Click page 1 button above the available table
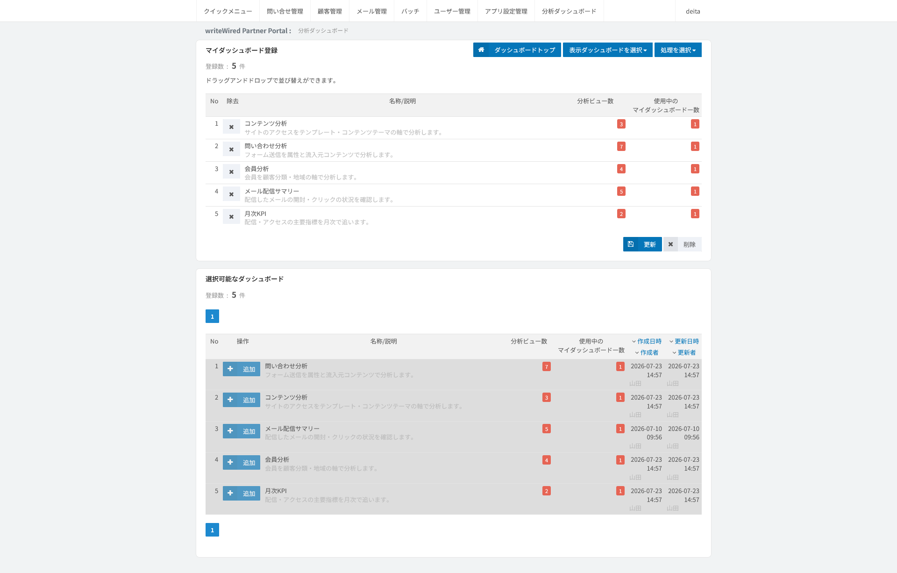 tap(212, 316)
